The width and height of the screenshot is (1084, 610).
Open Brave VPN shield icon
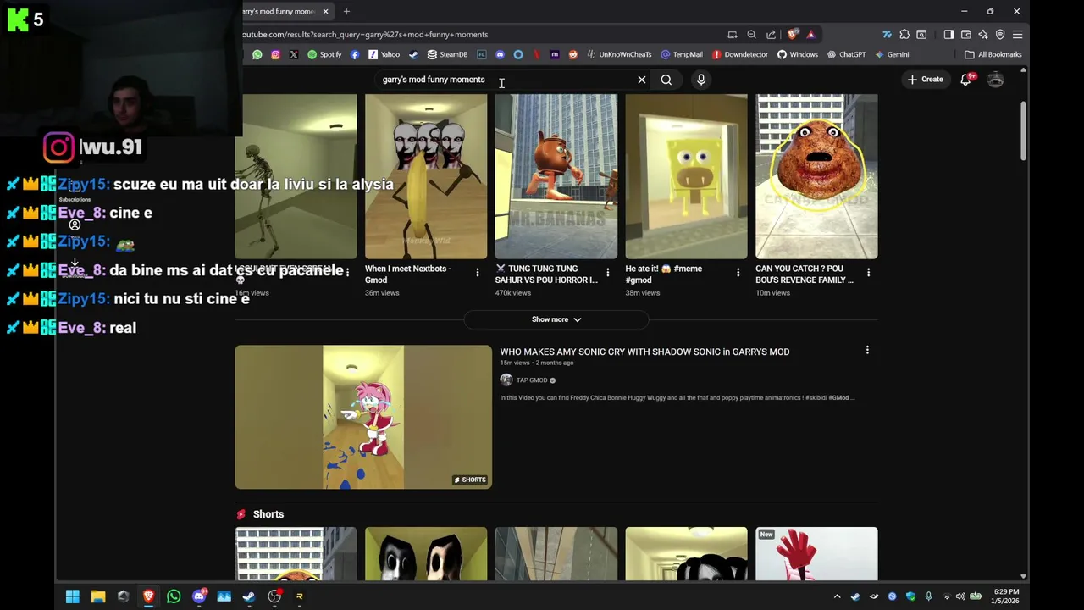click(x=1000, y=35)
